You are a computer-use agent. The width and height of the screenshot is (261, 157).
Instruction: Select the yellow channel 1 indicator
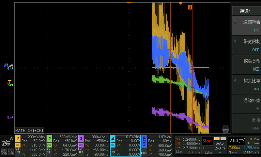[18, 138]
